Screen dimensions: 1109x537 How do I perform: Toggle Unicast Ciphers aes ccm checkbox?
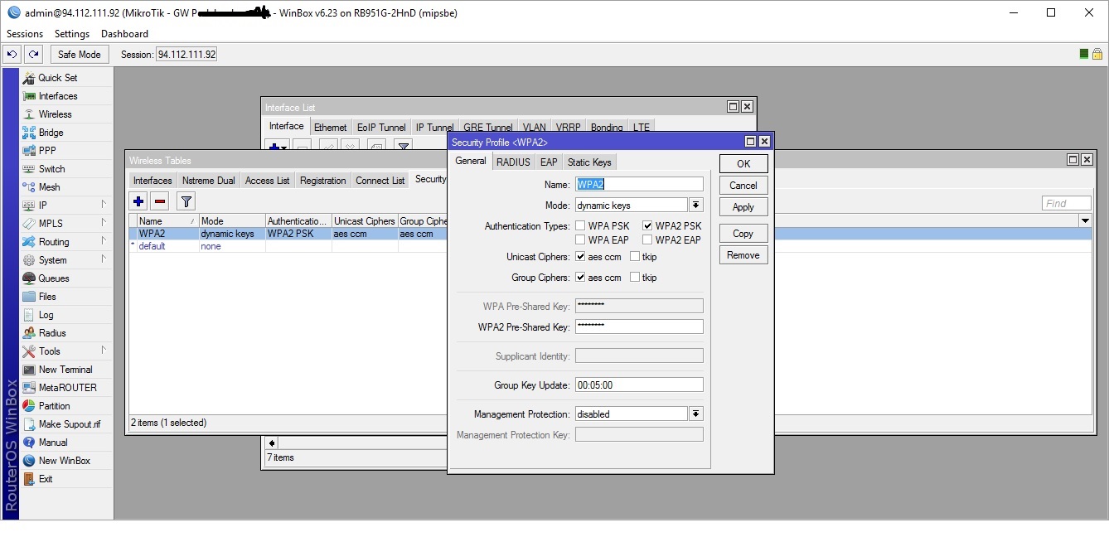[580, 257]
